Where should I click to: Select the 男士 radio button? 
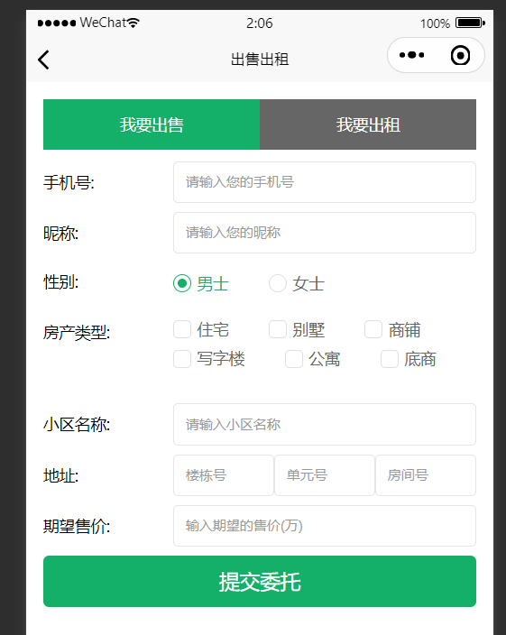(x=182, y=283)
